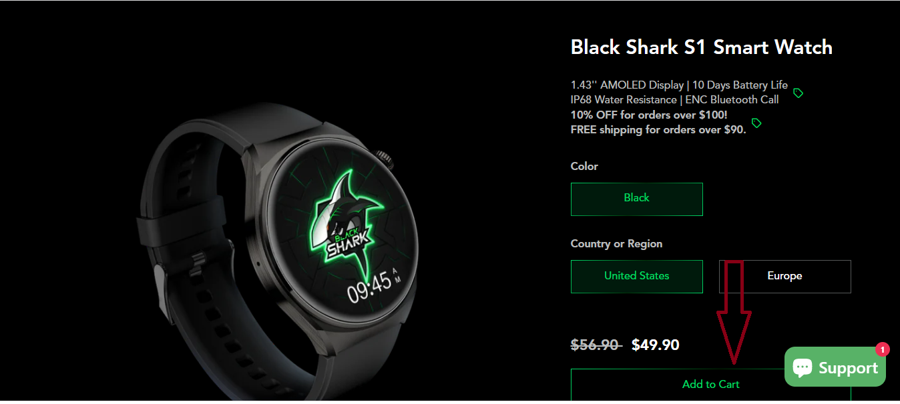Switch region to Europe
900x404 pixels.
(x=784, y=276)
